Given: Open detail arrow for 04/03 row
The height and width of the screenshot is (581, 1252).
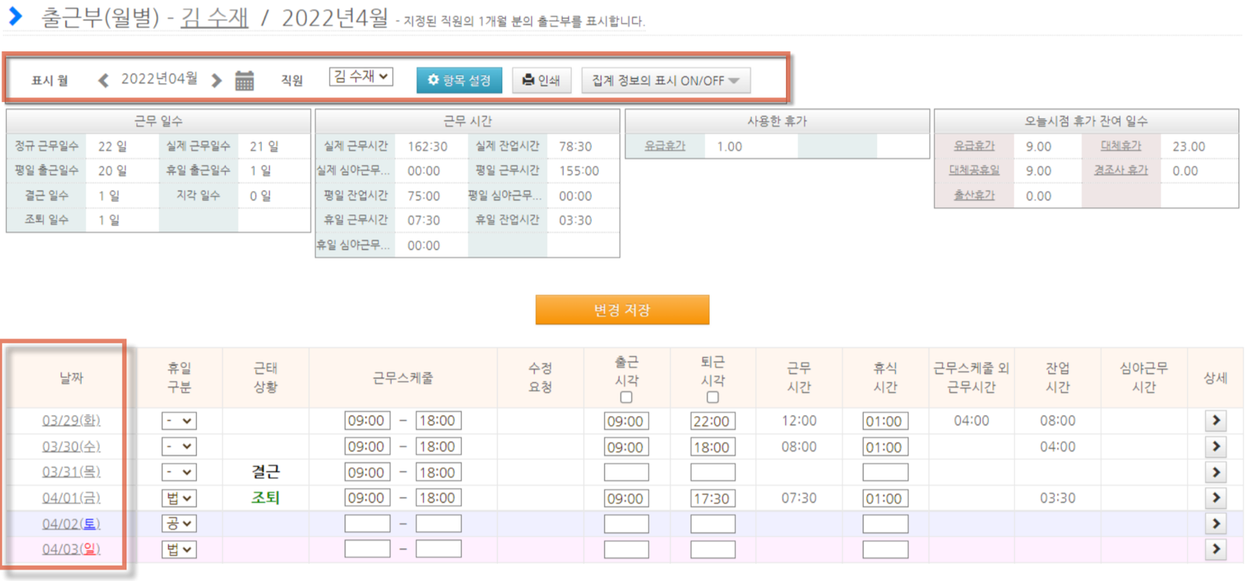Looking at the screenshot, I should pos(1216,549).
